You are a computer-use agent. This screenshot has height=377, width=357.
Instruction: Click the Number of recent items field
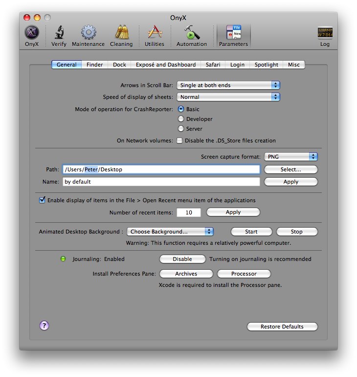click(x=189, y=212)
